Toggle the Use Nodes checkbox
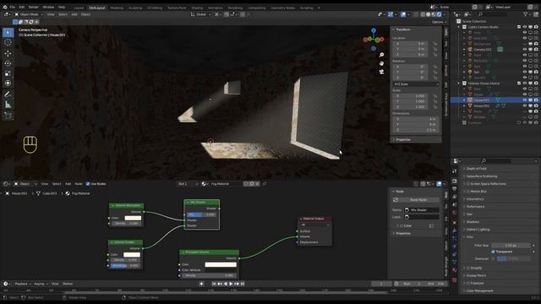This screenshot has width=541, height=304. tap(88, 184)
